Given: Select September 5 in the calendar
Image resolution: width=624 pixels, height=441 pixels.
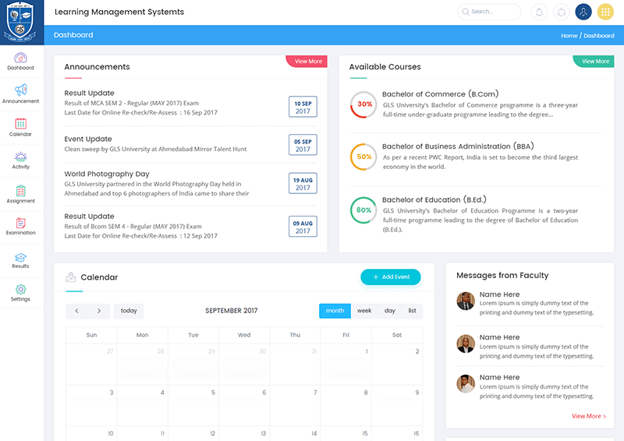Looking at the screenshot, I should (x=193, y=405).
